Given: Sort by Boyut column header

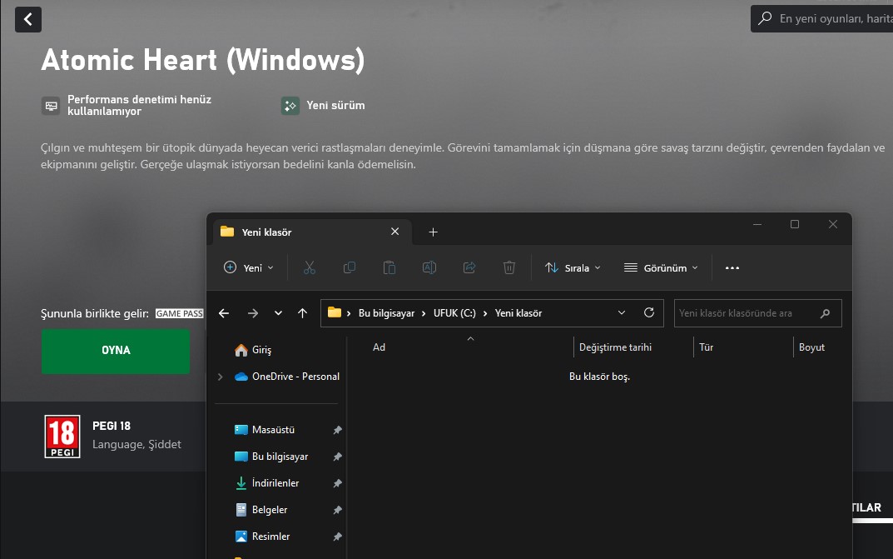Looking at the screenshot, I should coord(811,347).
